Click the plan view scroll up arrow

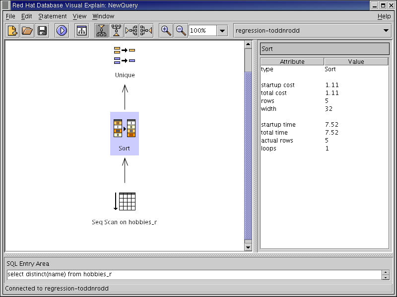248,45
